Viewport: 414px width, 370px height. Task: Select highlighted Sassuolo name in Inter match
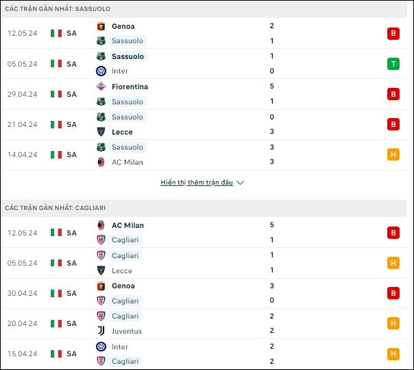(127, 56)
